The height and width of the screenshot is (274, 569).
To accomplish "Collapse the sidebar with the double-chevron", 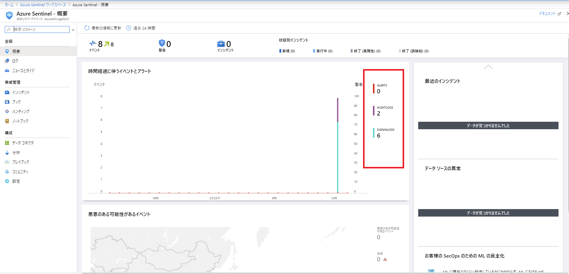I will pyautogui.click(x=73, y=30).
